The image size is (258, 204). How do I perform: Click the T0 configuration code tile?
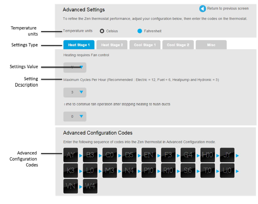pos(208,171)
